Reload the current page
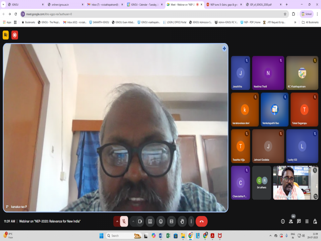The image size is (321, 241). 16,14
